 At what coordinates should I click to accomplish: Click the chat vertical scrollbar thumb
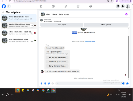pyautogui.click(x=129, y=57)
